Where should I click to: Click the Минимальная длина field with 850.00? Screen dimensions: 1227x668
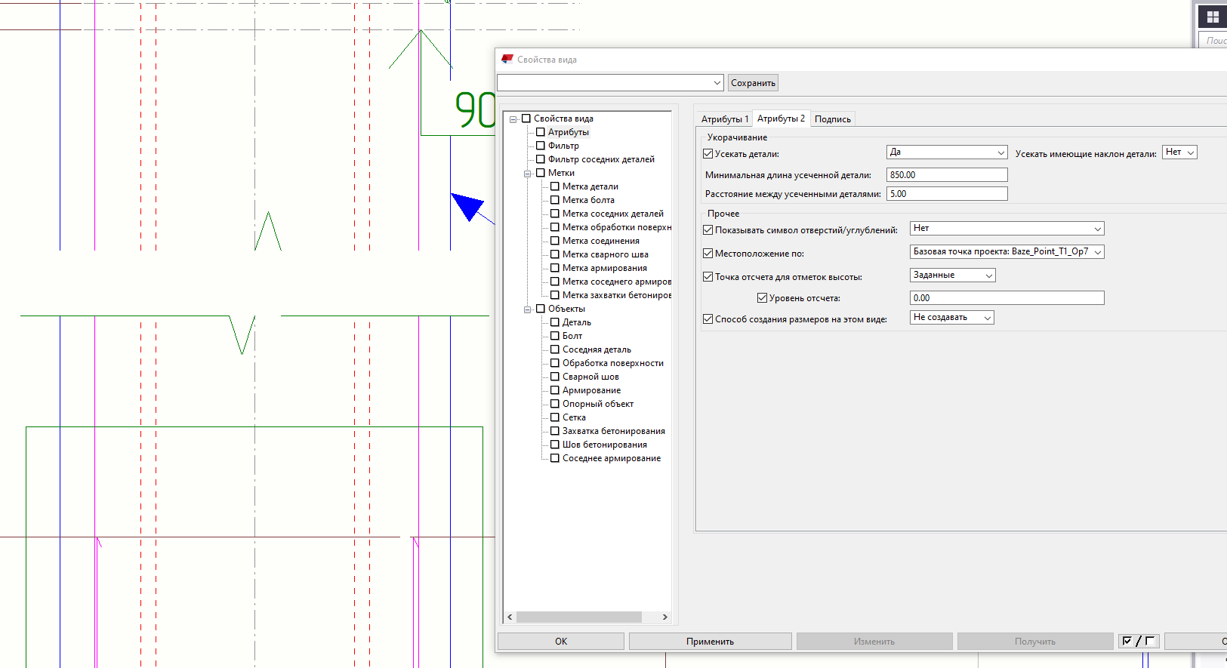click(x=946, y=175)
